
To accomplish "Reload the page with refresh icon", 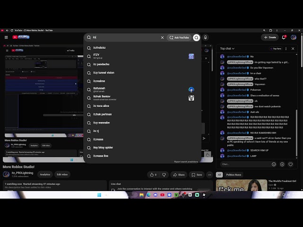I will coord(12,30).
